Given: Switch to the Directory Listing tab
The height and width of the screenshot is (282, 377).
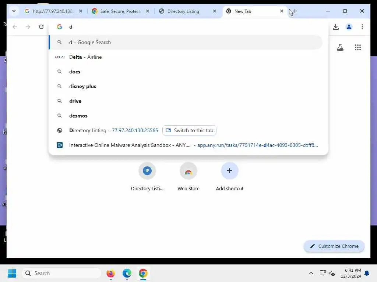Looking at the screenshot, I should 187,11.
